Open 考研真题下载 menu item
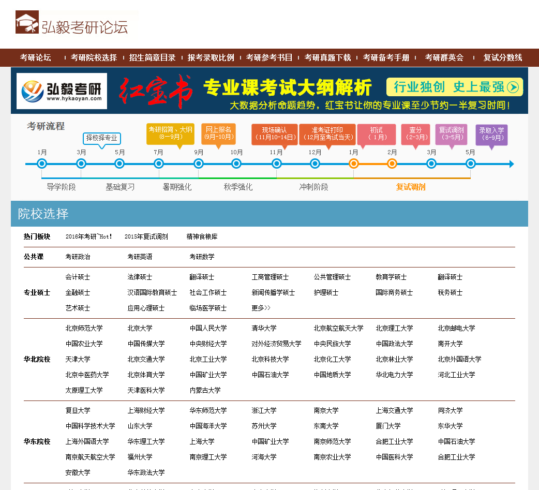The height and width of the screenshot is (490, 539). [327, 57]
